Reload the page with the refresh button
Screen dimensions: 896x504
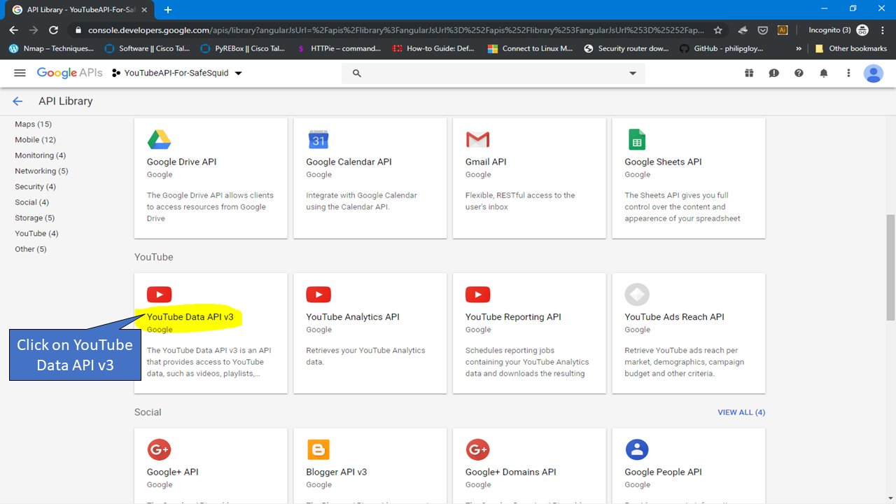point(53,30)
